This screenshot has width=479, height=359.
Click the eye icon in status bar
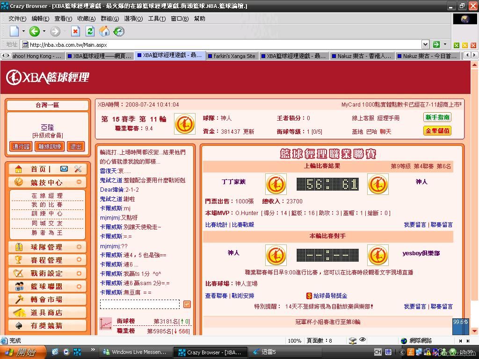point(363,340)
